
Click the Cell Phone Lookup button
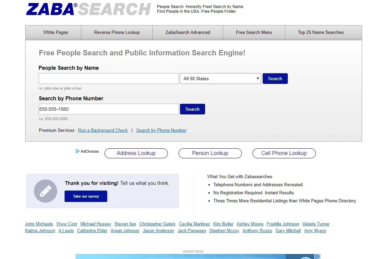click(x=284, y=153)
